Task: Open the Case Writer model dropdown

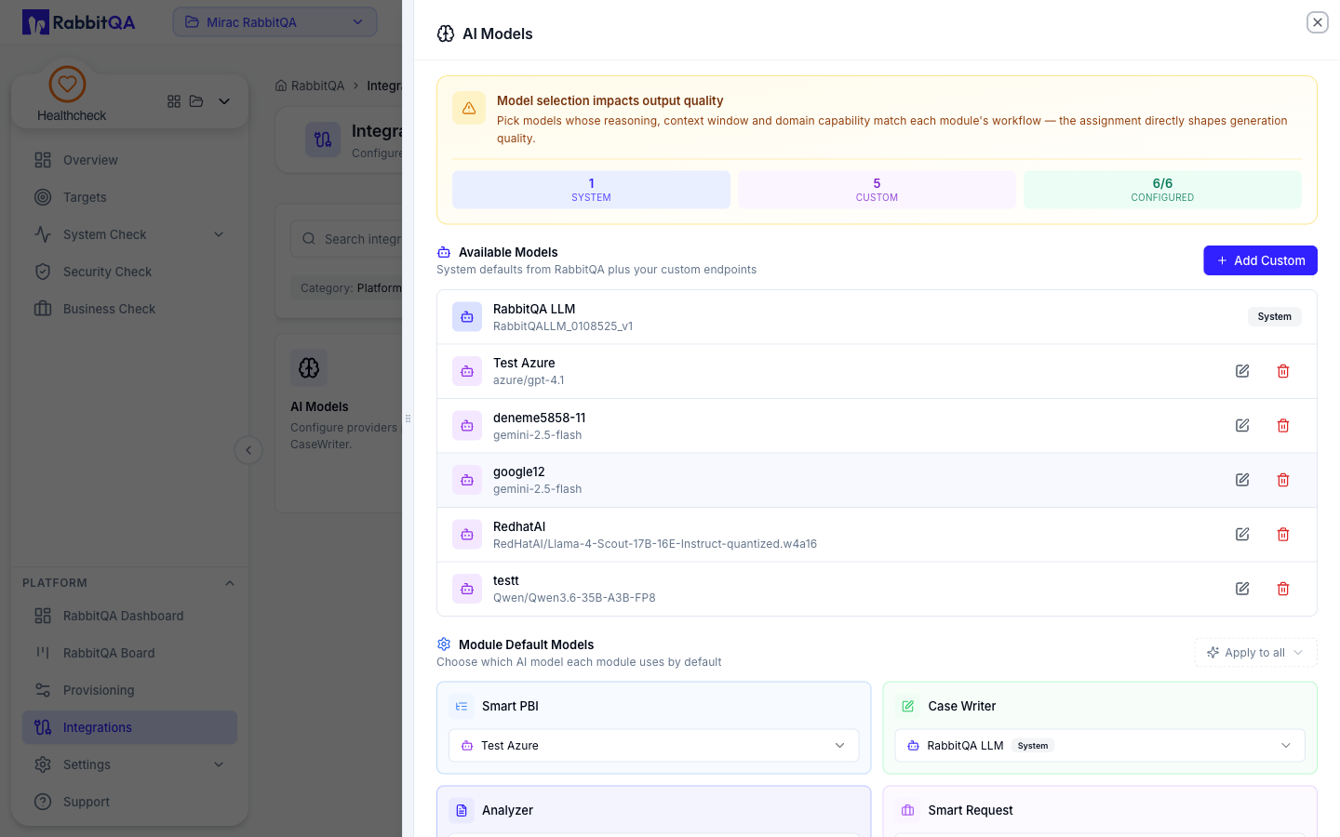Action: point(1100,746)
